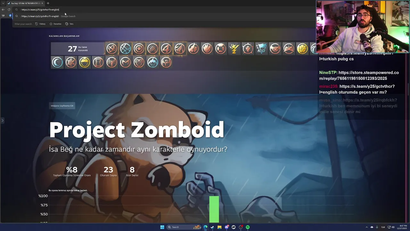Click the last swirl badge in second row
This screenshot has height=231, width=410.
pos(166,62)
